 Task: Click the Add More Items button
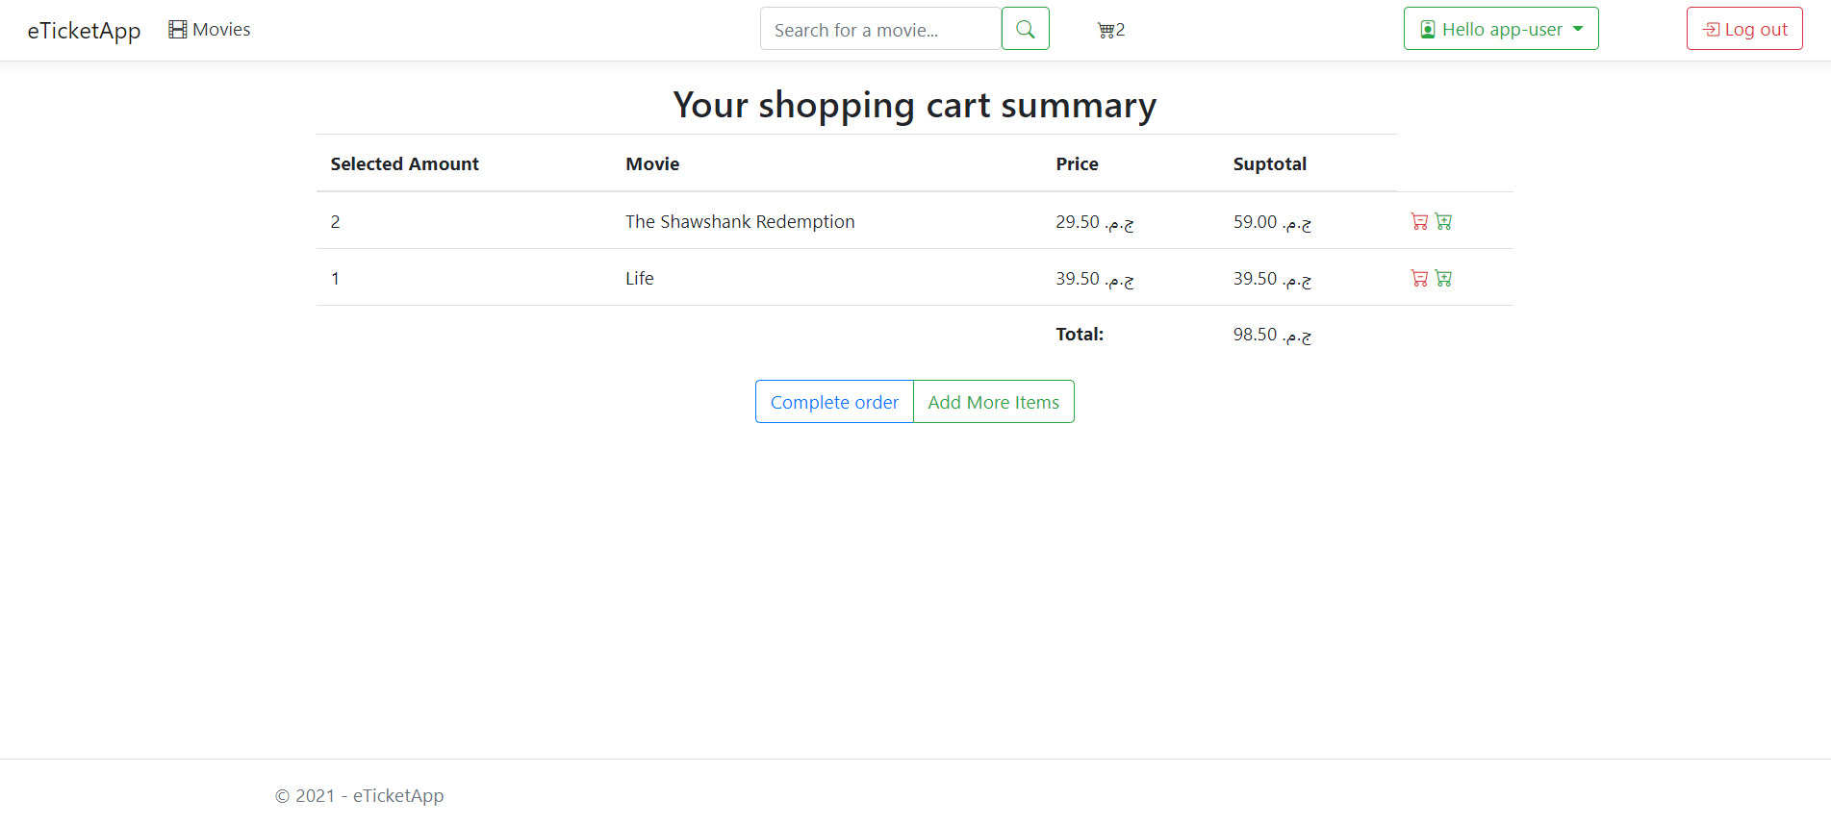point(993,402)
